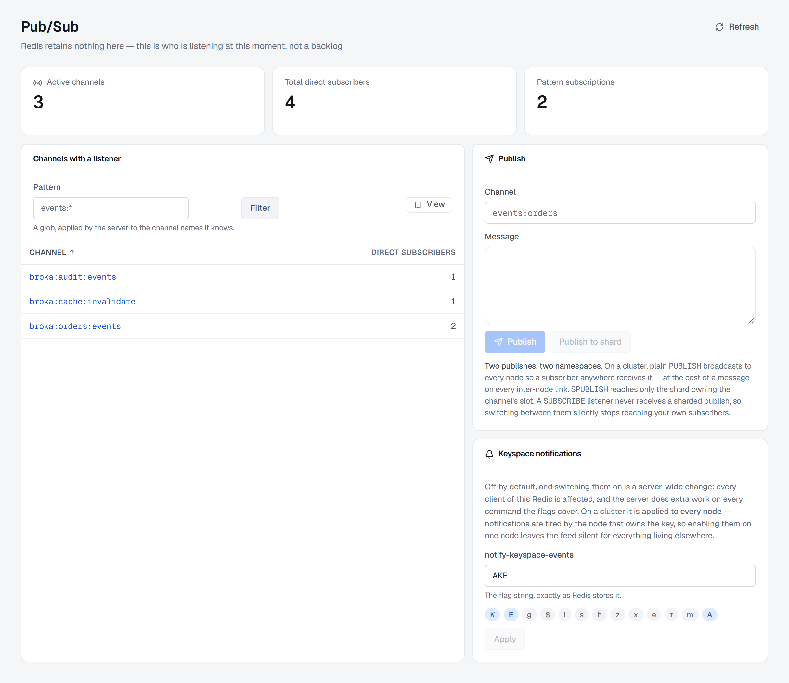Toggle the s flag chip
The width and height of the screenshot is (789, 683).
pos(582,615)
